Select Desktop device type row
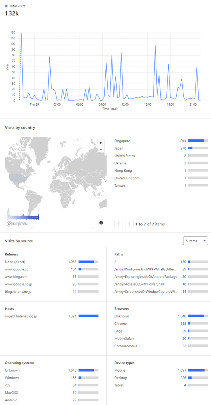This screenshot has width=211, height=405. (161, 378)
